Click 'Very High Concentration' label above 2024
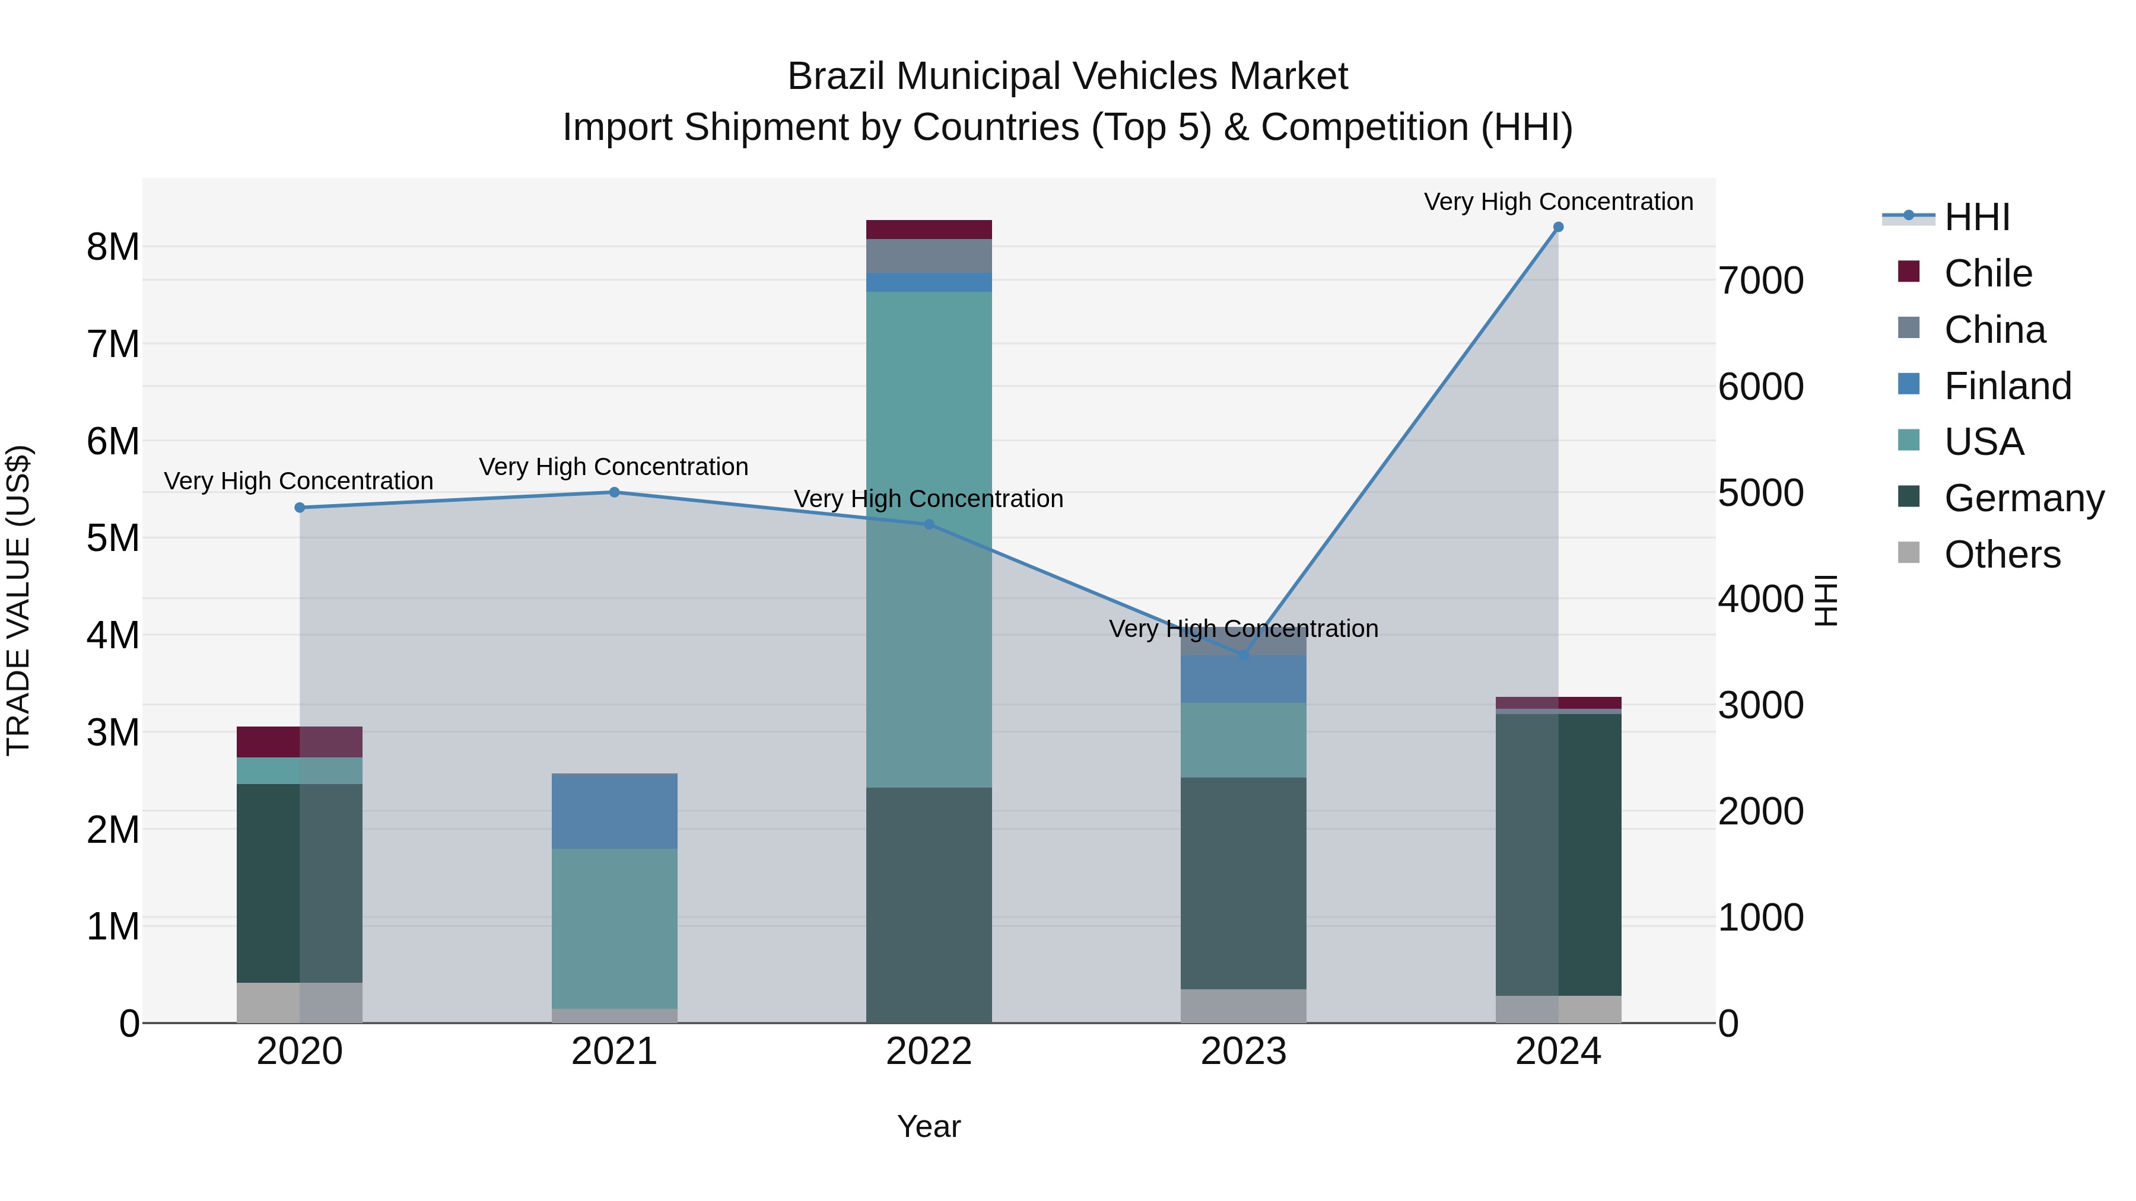Screen dimensions: 2136x1201 coord(1559,202)
